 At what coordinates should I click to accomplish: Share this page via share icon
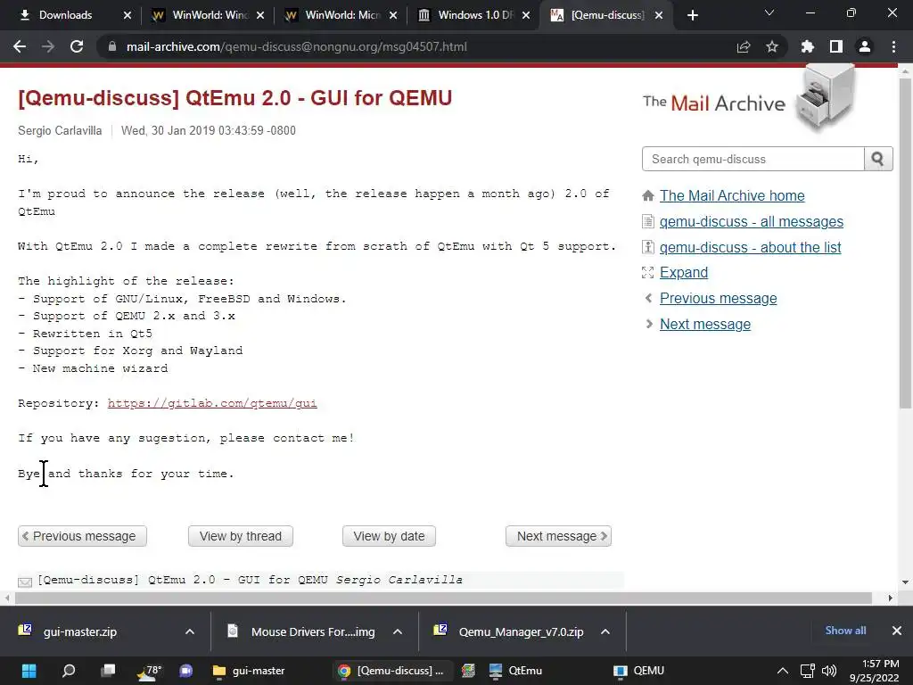(x=744, y=46)
